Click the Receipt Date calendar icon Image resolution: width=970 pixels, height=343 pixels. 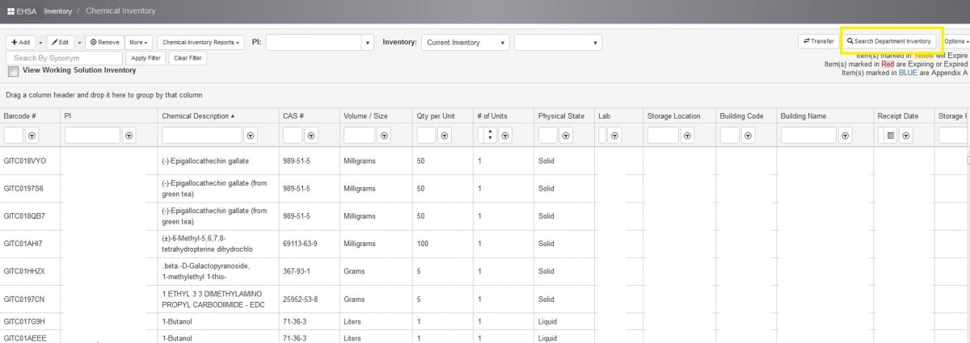[891, 136]
